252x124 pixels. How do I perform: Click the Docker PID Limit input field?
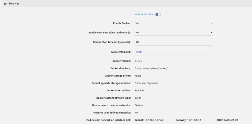tap(173, 52)
